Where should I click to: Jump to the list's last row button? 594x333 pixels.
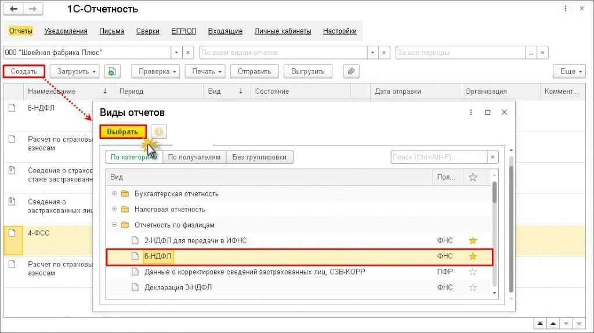pyautogui.click(x=579, y=324)
